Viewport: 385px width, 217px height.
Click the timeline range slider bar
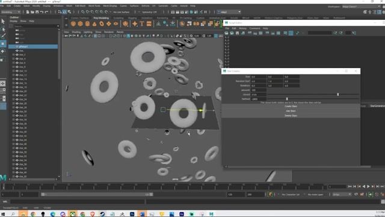click(97, 194)
